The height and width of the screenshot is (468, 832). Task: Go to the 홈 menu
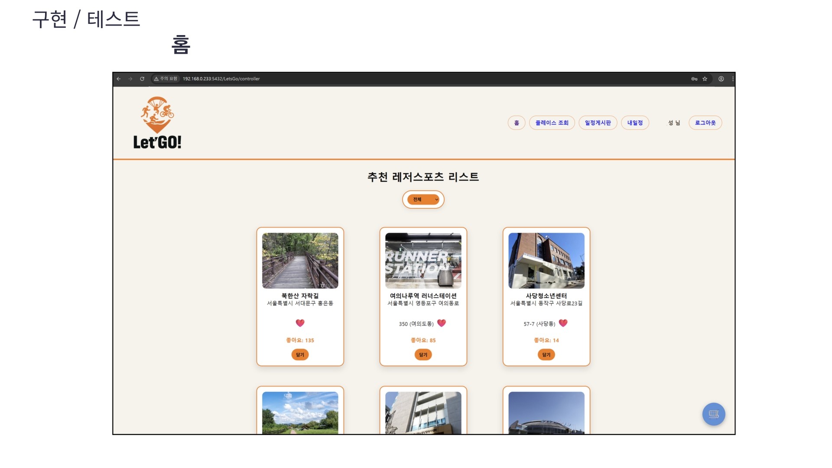pyautogui.click(x=517, y=123)
